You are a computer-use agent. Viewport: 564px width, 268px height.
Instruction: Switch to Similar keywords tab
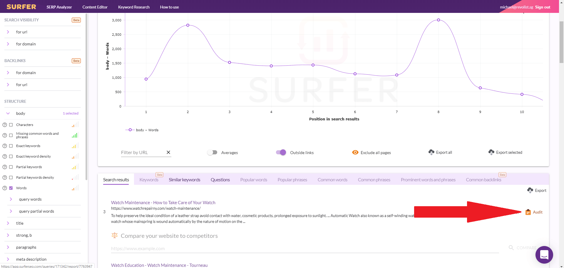coord(185,180)
